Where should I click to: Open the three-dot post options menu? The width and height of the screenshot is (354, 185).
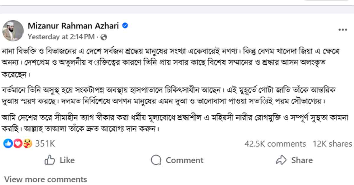[342, 30]
